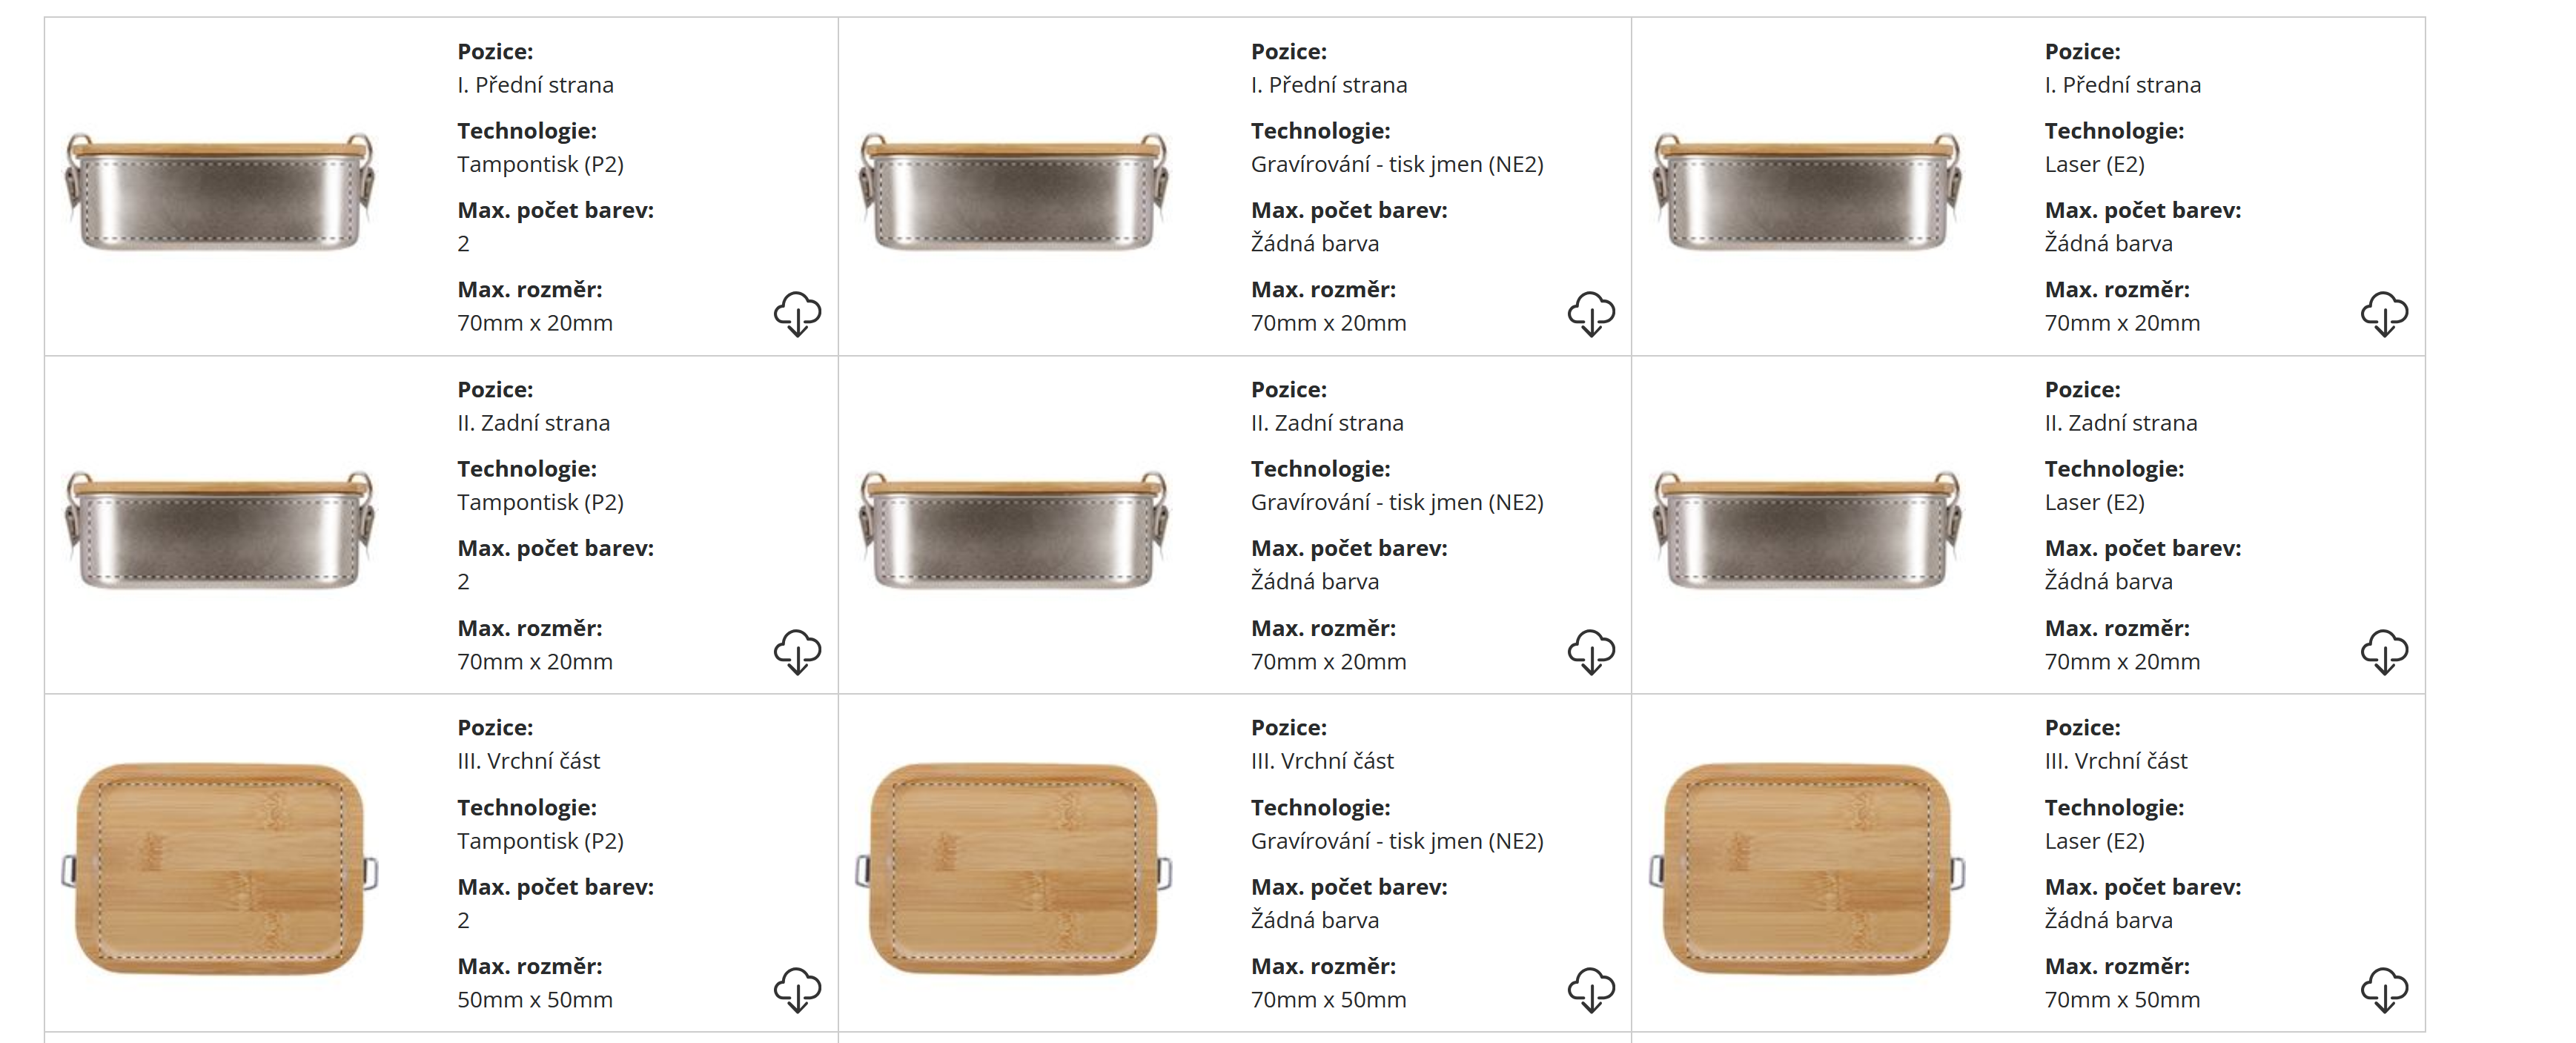Download template for back side Laser (E2)

2384,652
